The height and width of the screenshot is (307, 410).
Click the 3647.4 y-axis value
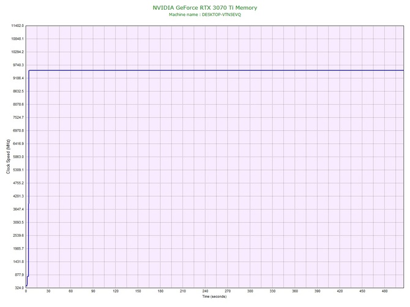coord(18,209)
